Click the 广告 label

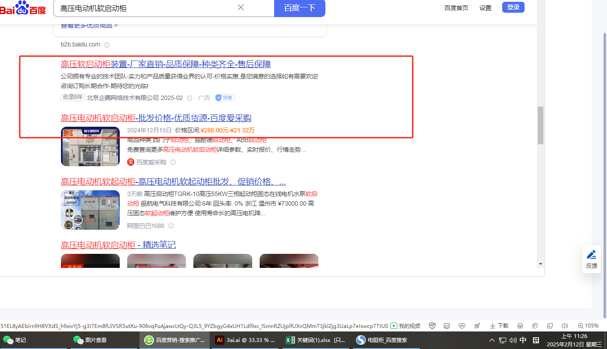pyautogui.click(x=204, y=98)
